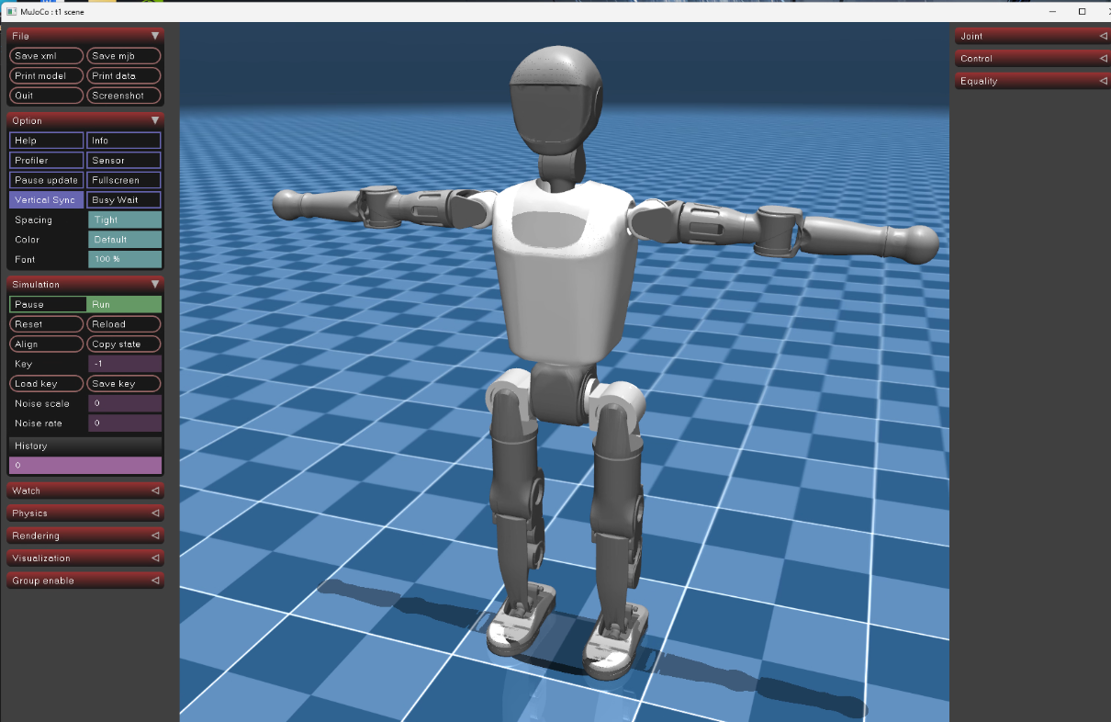Viewport: 1111px width, 722px height.
Task: Expand the Joint panel
Action: 1032,36
